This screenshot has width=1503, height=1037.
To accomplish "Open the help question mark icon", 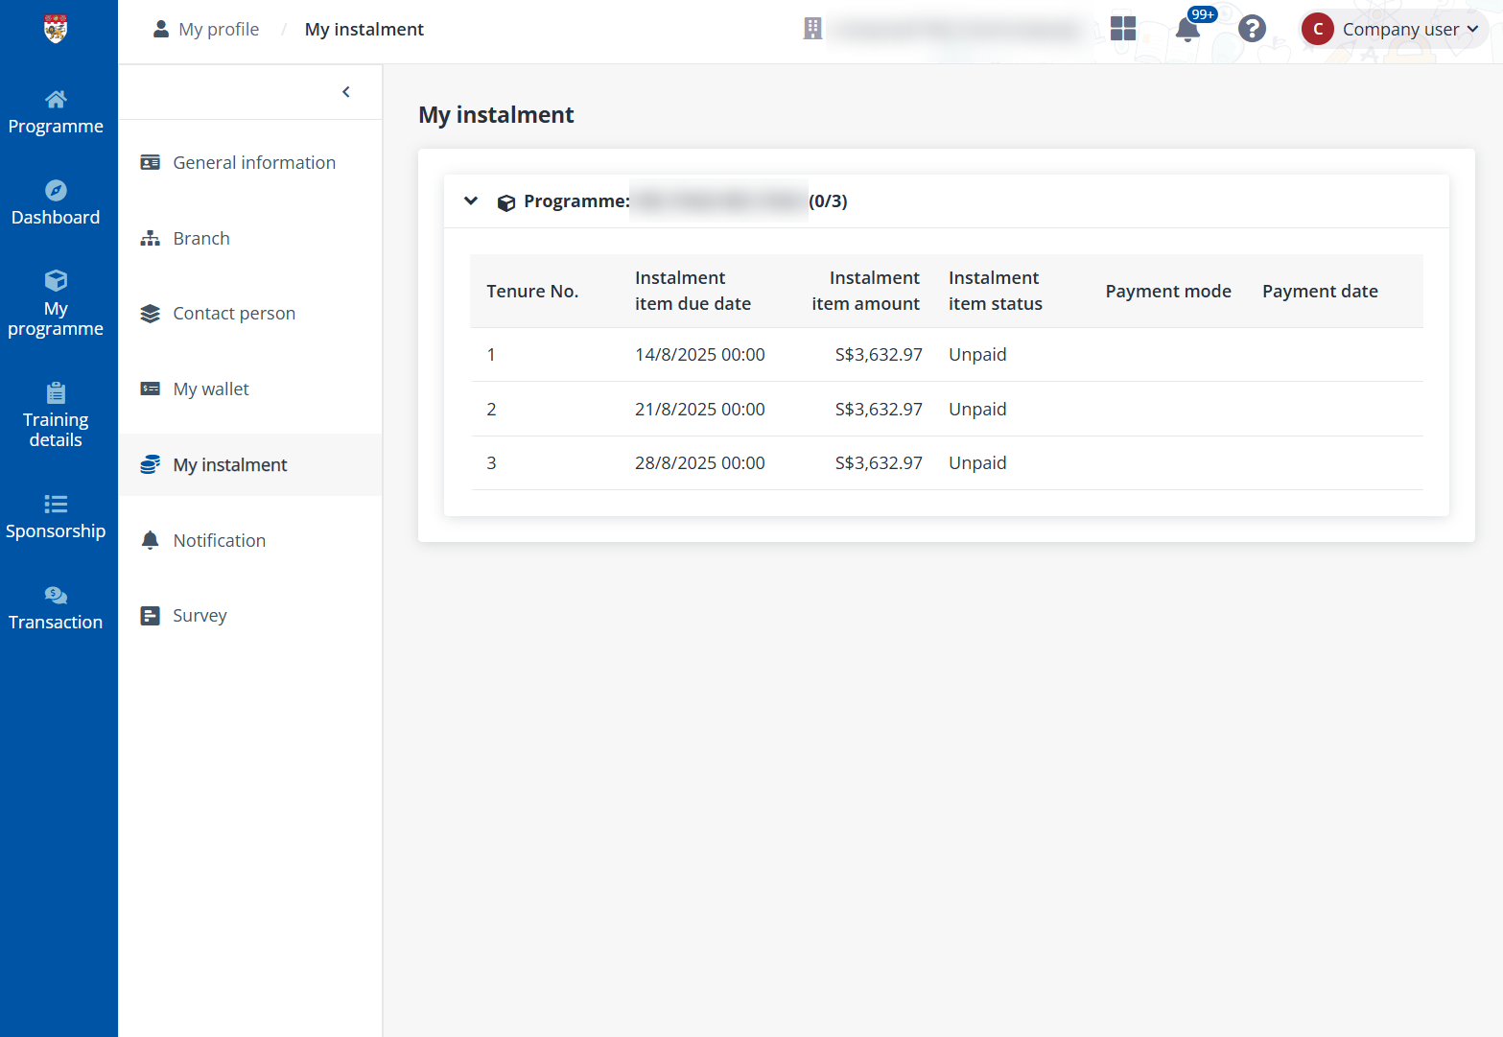I will coord(1252,29).
